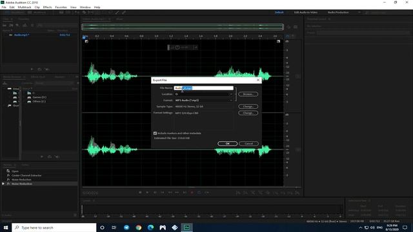The width and height of the screenshot is (413, 232).
Task: Select Default workspace
Action: 279,12
